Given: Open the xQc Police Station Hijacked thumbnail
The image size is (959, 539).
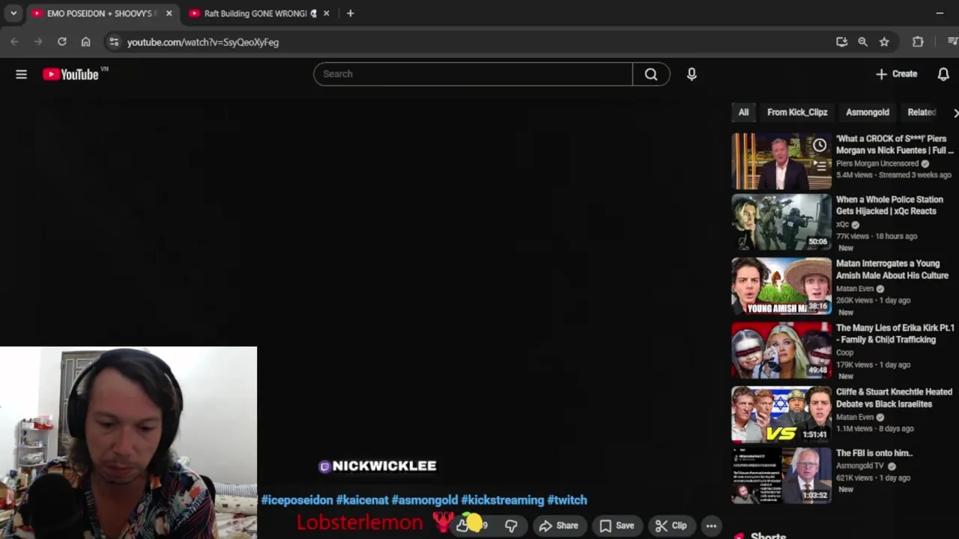Looking at the screenshot, I should 781,222.
